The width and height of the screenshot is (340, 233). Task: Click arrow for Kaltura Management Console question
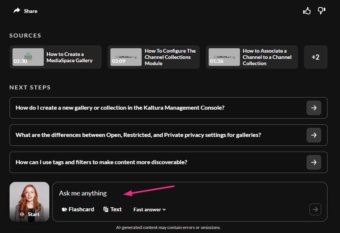[314, 108]
